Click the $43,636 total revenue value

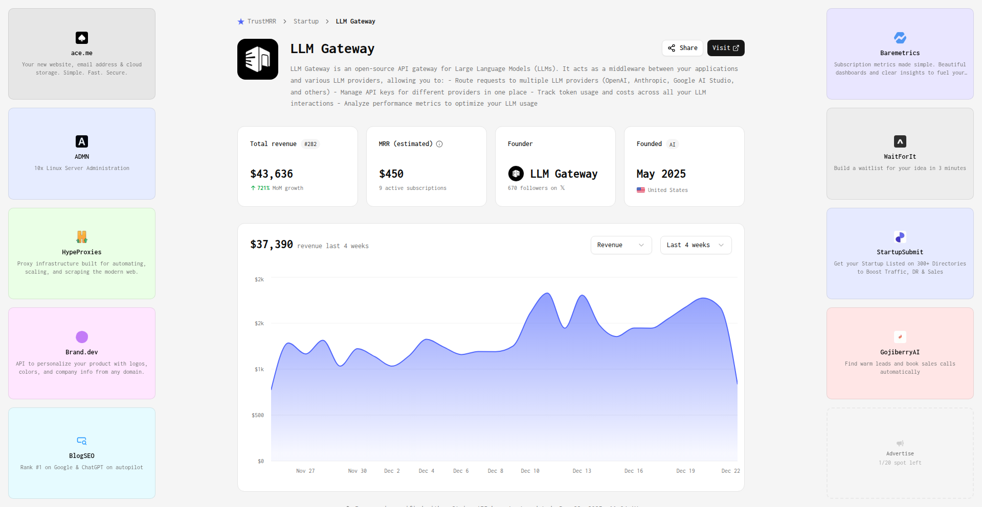pos(272,174)
